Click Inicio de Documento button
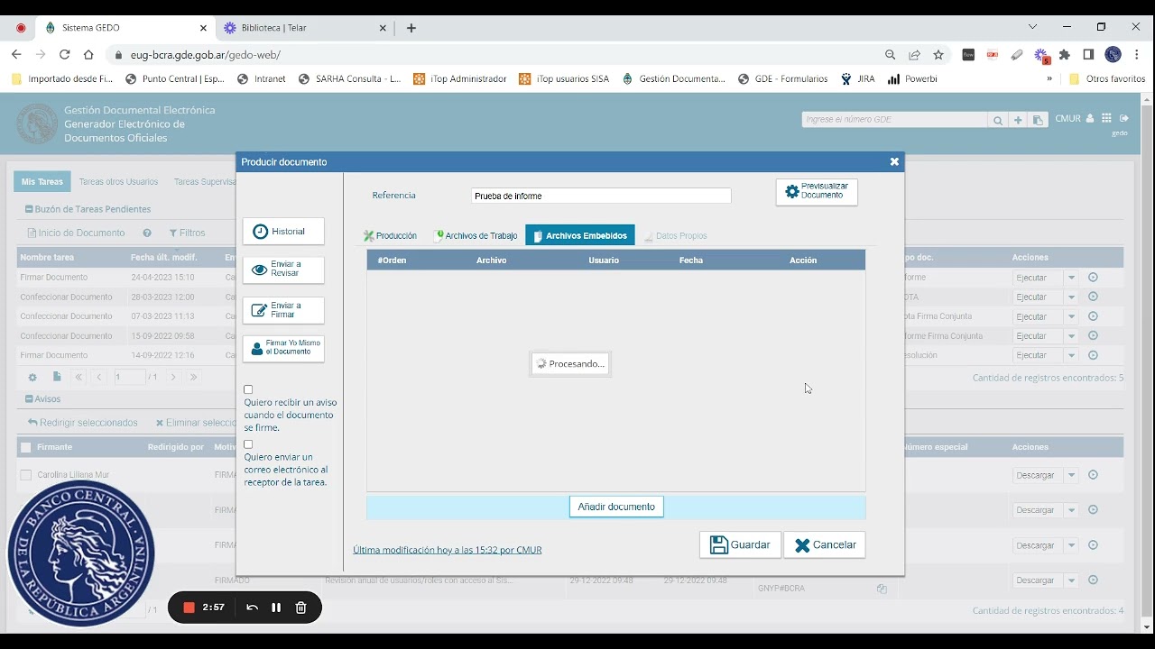Viewport: 1155px width, 649px height. click(x=76, y=233)
